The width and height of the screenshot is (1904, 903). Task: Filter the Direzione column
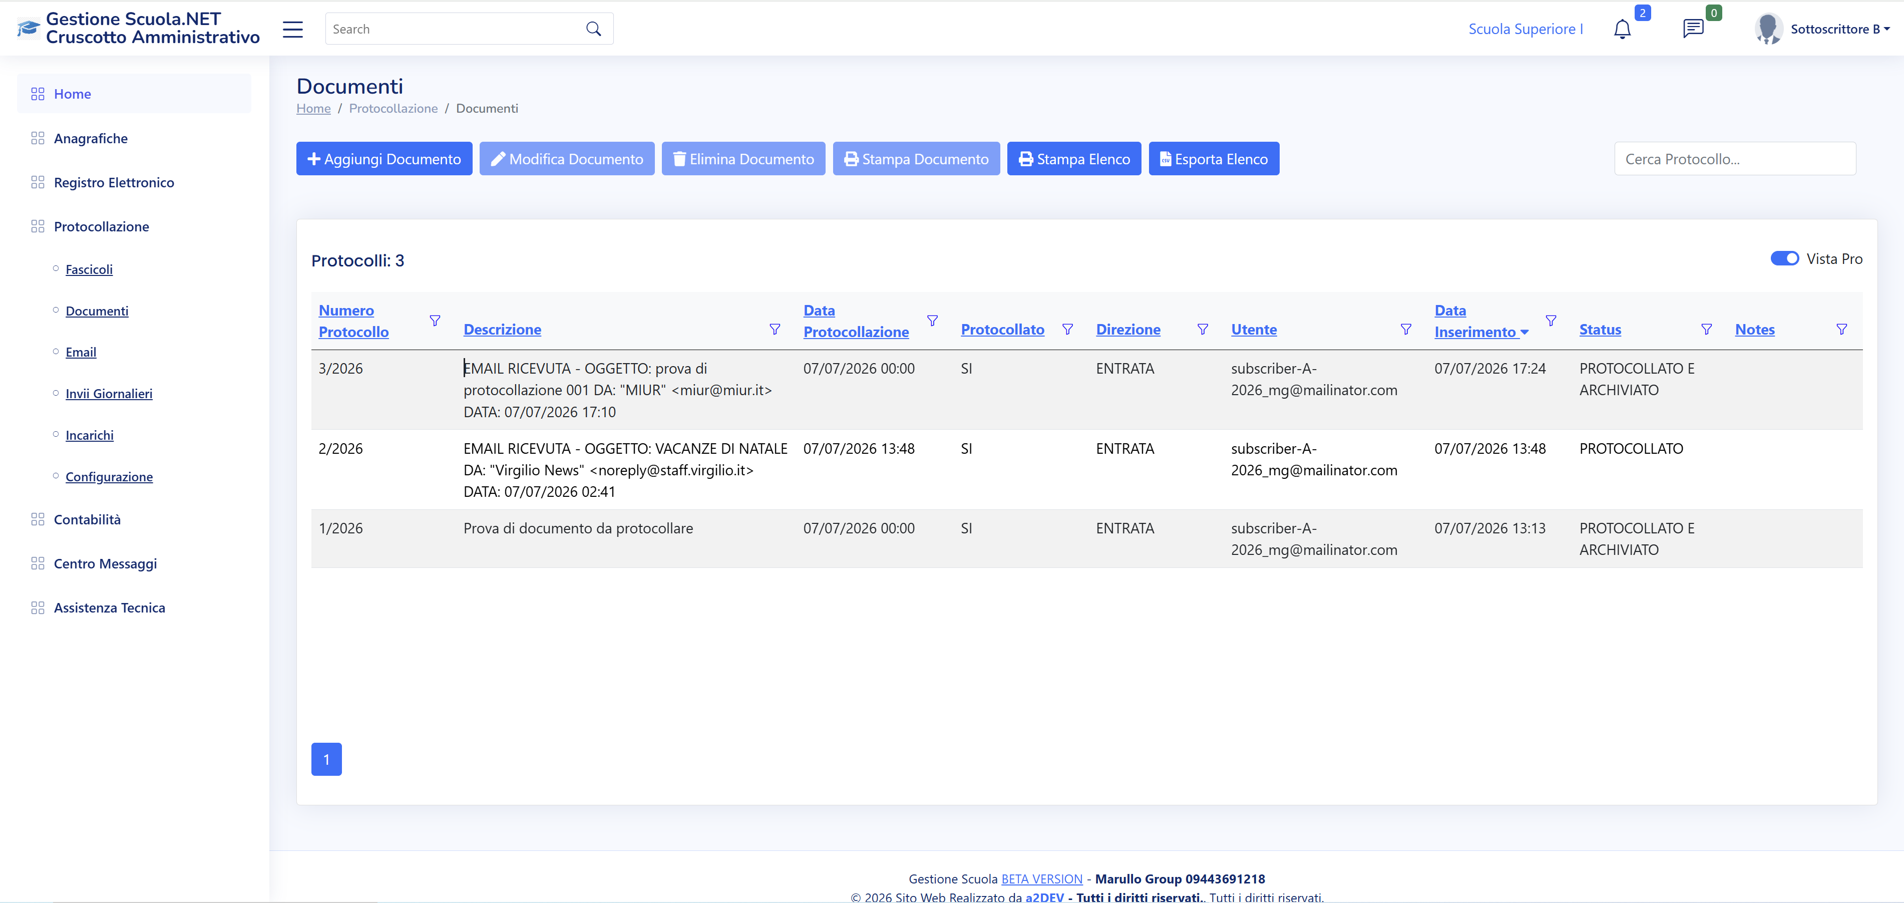point(1203,329)
